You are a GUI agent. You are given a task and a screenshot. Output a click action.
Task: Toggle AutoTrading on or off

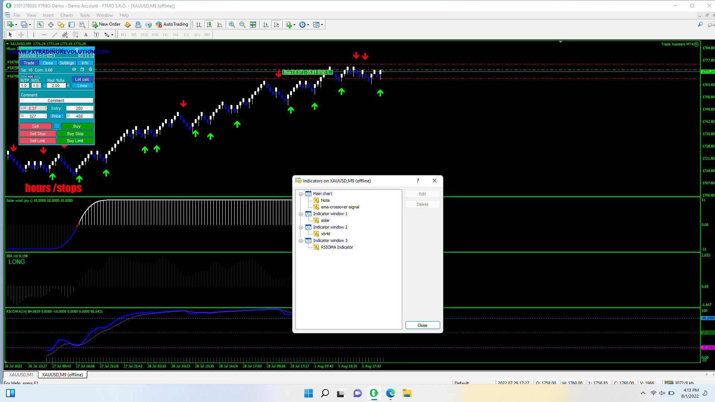click(172, 25)
